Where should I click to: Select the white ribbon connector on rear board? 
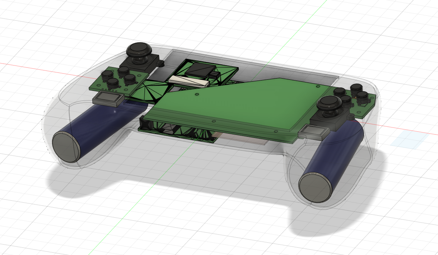point(189,81)
